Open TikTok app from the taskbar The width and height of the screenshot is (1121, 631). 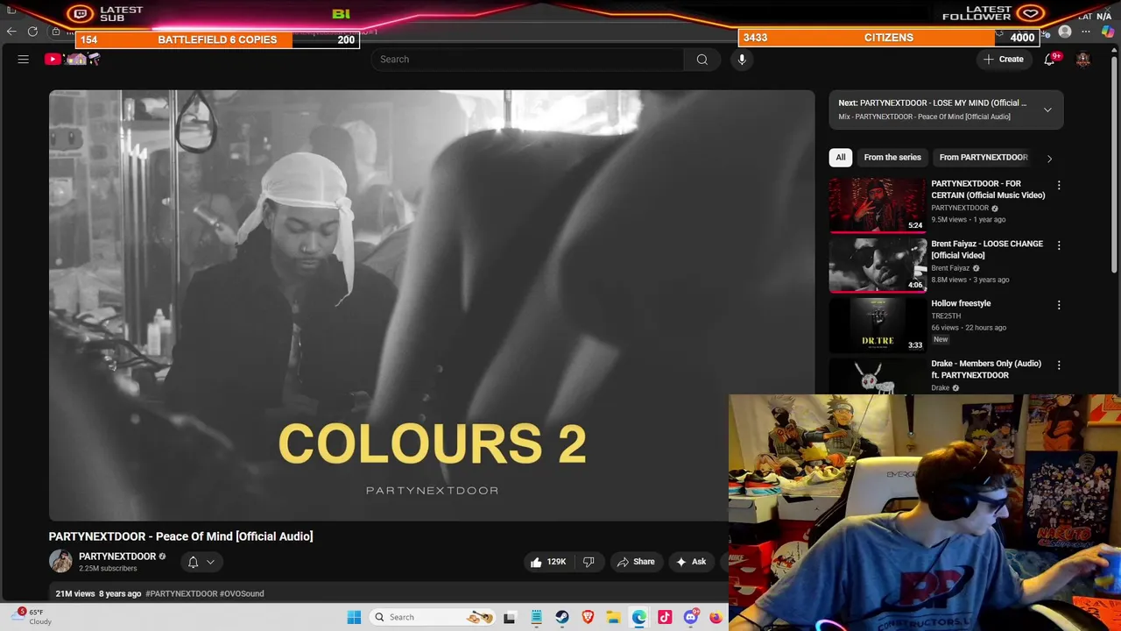(x=665, y=617)
